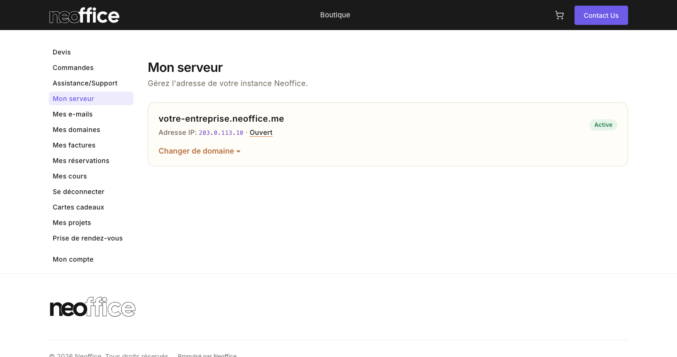Open Cartes cadeaux page
Viewport: 677px width, 357px height.
click(91, 207)
